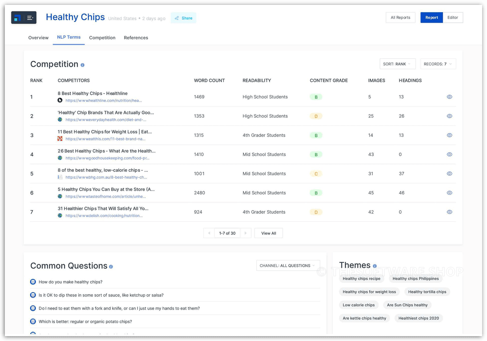Click the everydayhealth favicon in row 2
The width and height of the screenshot is (487, 341).
click(x=60, y=120)
